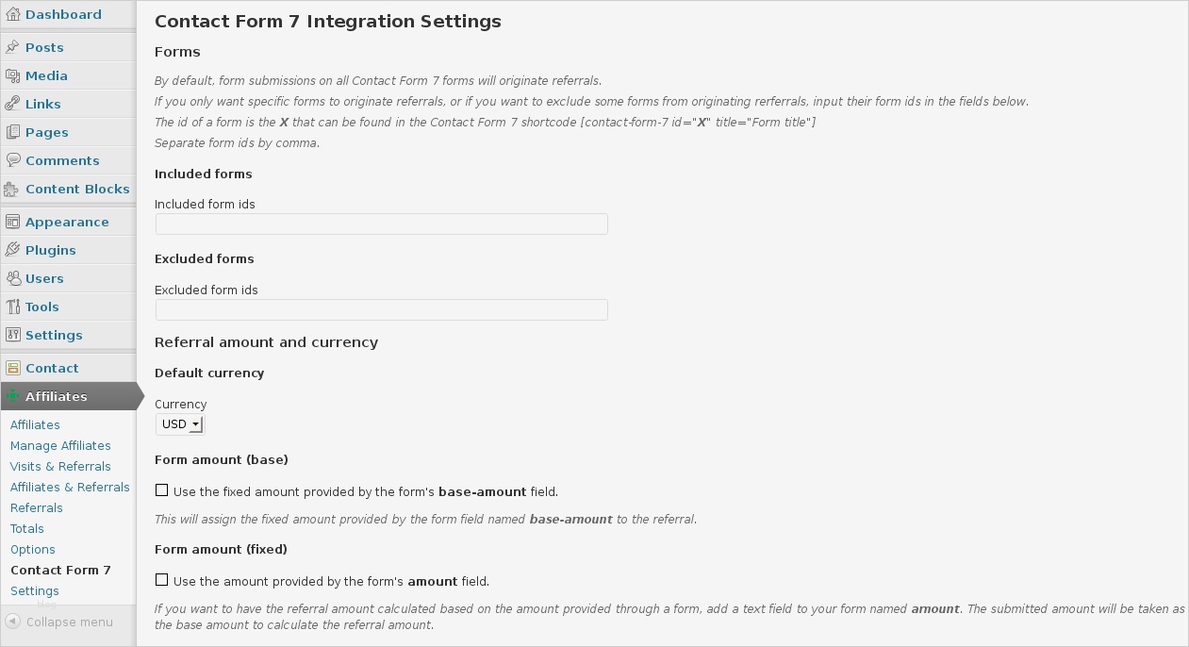The height and width of the screenshot is (647, 1189).
Task: Click the Media library icon
Action: pos(12,75)
